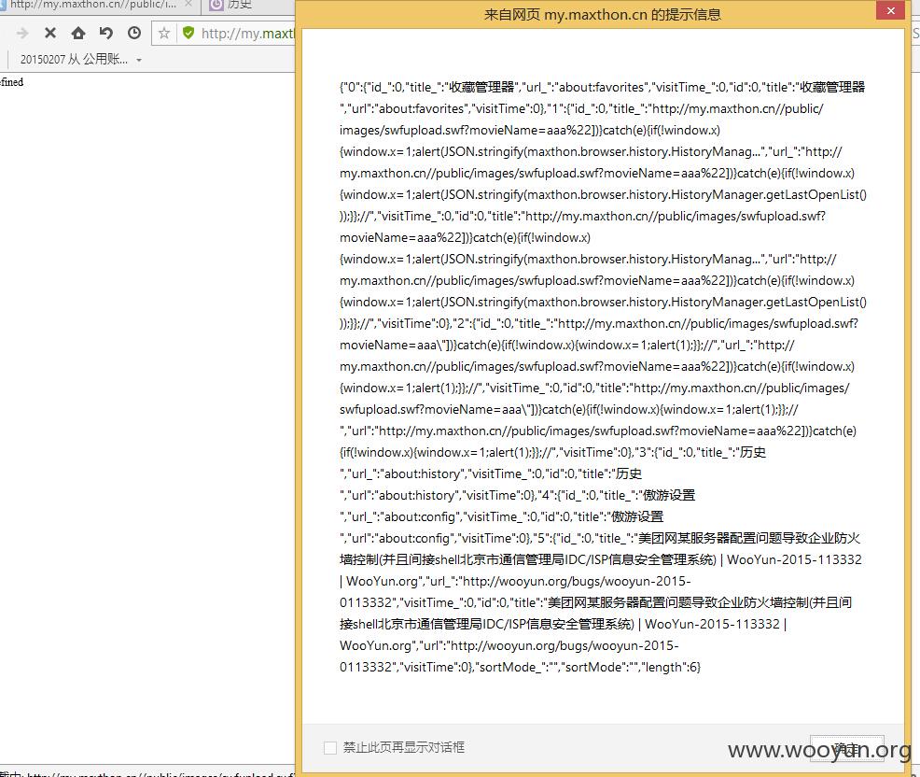Click the address bar URL field
920x777 pixels.
coord(247,34)
